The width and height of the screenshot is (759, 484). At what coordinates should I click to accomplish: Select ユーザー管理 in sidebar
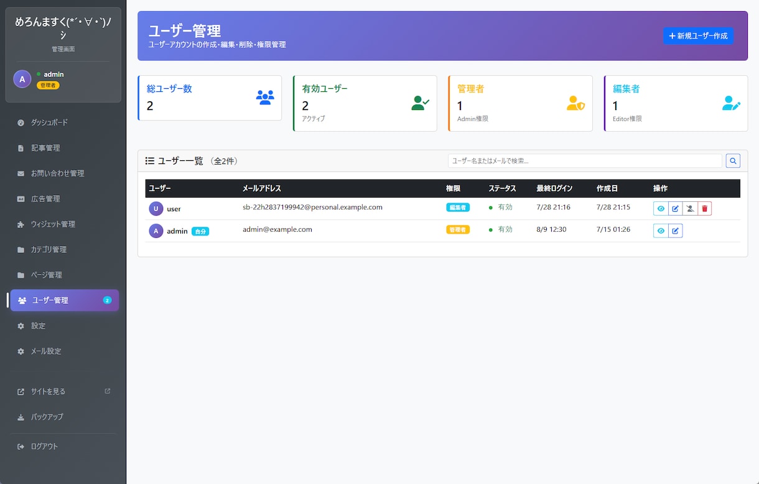pos(64,300)
